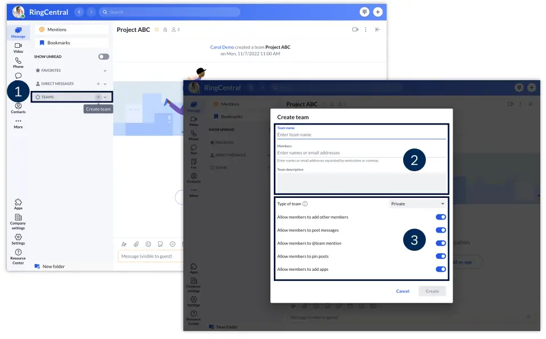This screenshot has width=546, height=339.
Task: Click the create task checkmark icon
Action: (x=173, y=245)
